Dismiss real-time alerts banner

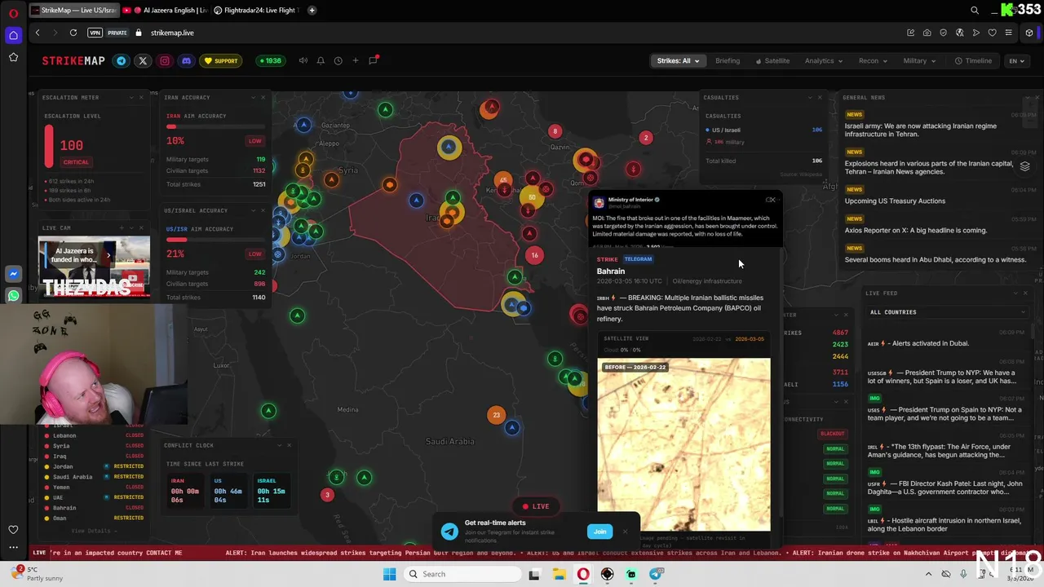coord(625,532)
